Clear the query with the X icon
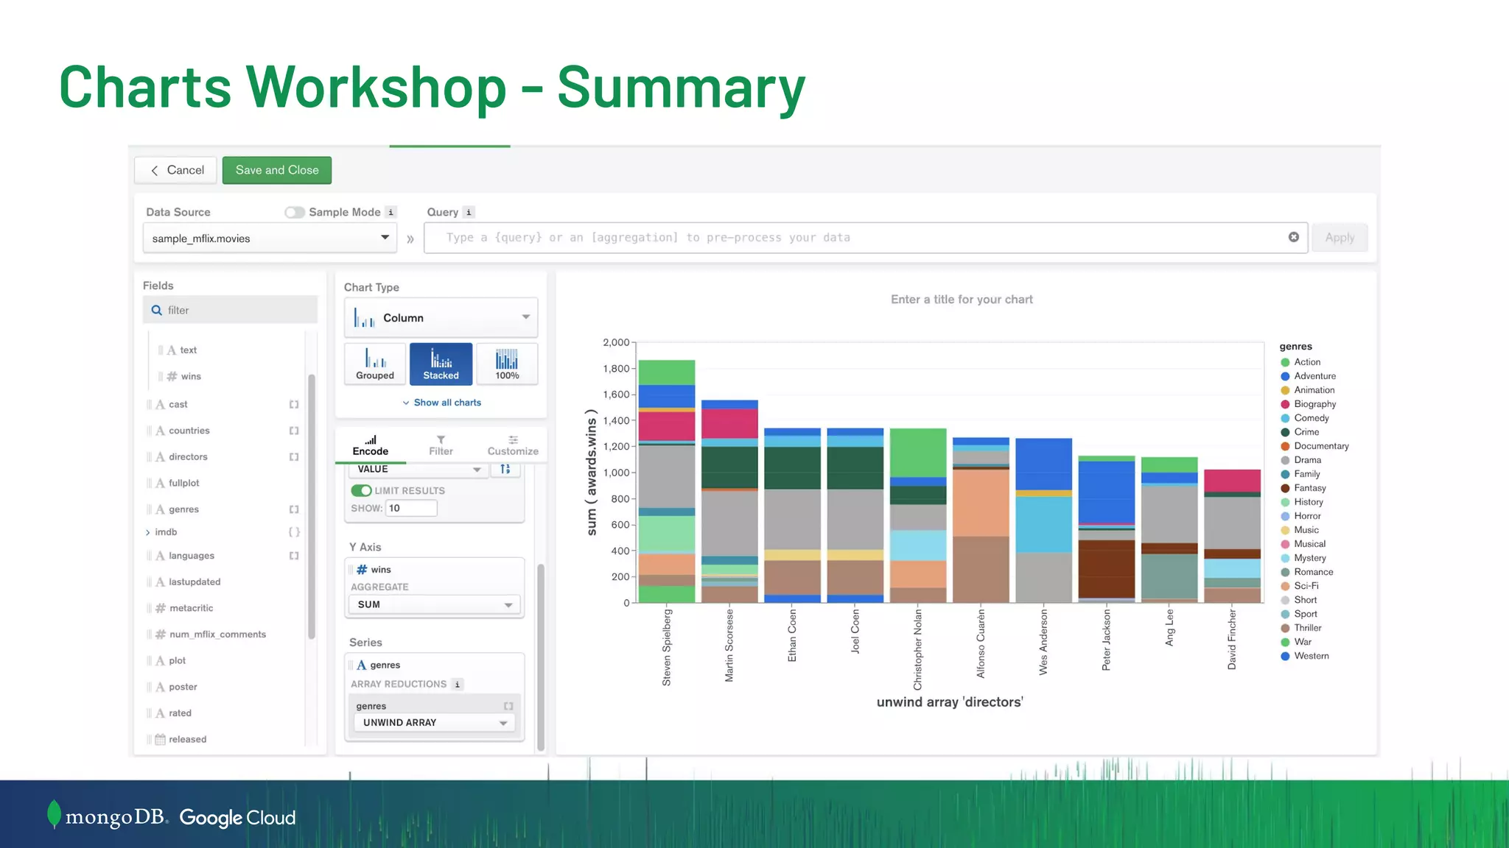The image size is (1509, 848). pos(1294,237)
